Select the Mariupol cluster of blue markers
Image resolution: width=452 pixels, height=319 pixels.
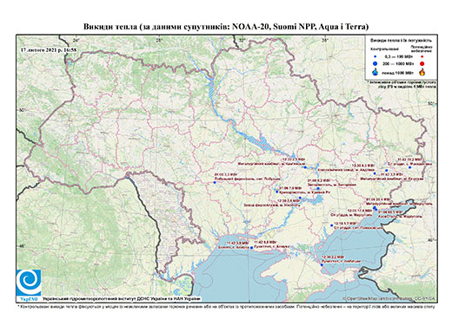pos(375,208)
